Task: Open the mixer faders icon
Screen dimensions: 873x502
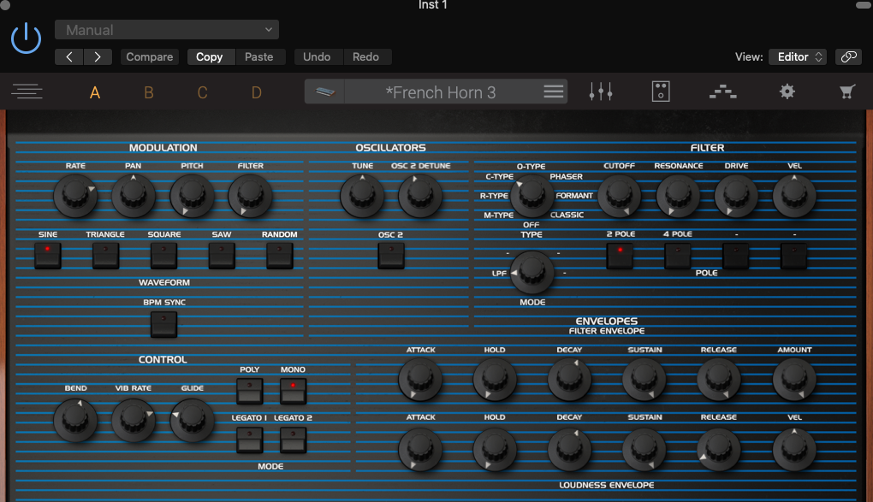Action: point(601,92)
